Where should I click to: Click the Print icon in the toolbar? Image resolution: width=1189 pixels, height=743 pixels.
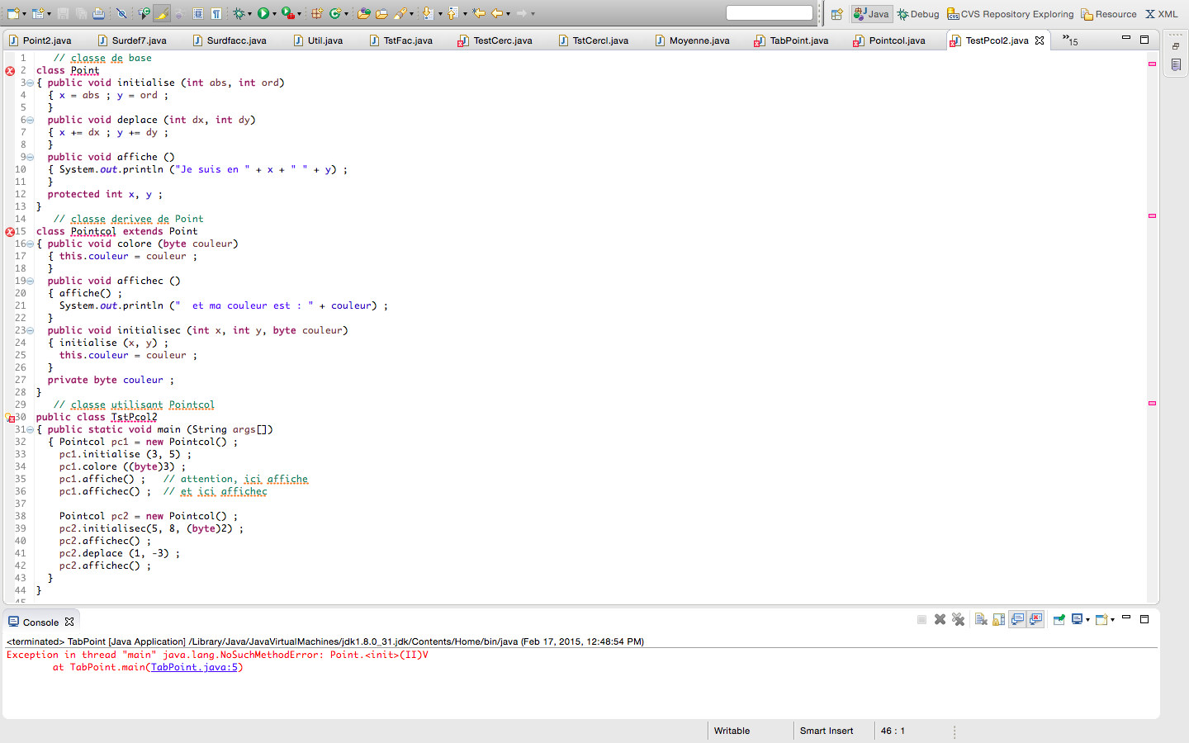point(98,13)
